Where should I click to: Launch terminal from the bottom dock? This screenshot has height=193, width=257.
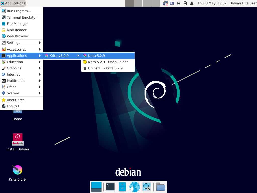(110, 187)
